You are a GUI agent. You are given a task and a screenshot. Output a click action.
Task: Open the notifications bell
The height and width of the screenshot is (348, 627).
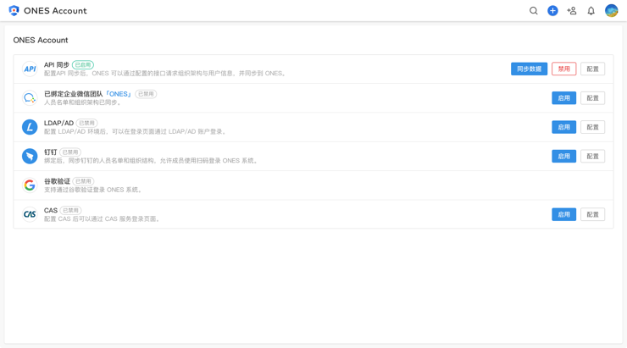[591, 11]
